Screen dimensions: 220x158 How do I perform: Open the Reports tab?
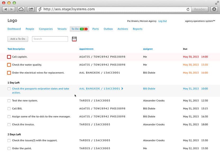click(137, 29)
